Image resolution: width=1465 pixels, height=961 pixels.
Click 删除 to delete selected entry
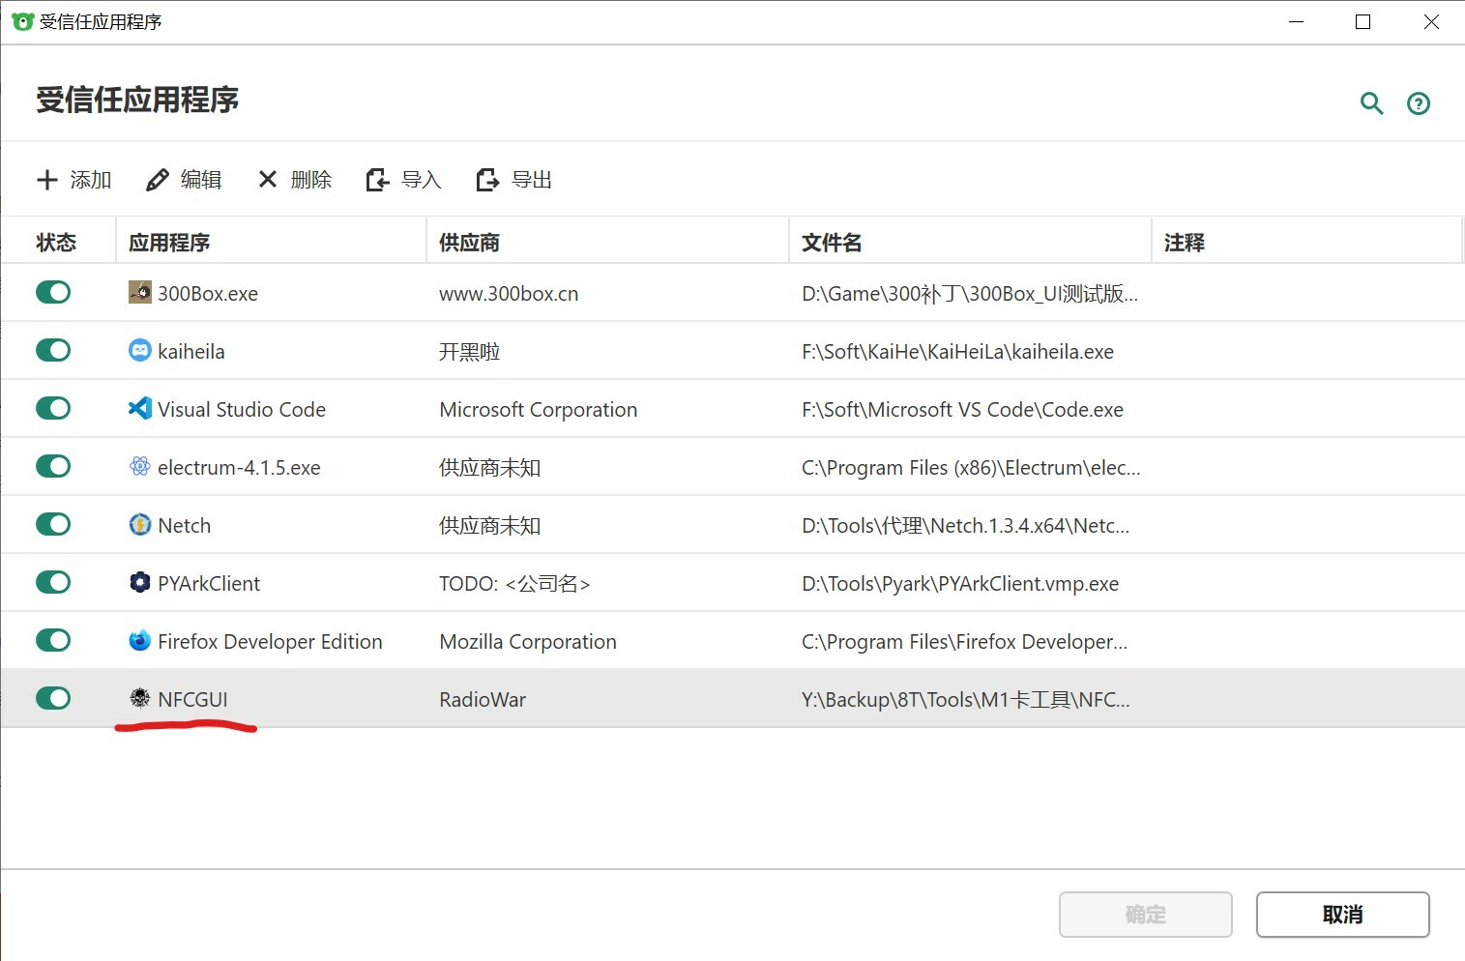pos(295,180)
